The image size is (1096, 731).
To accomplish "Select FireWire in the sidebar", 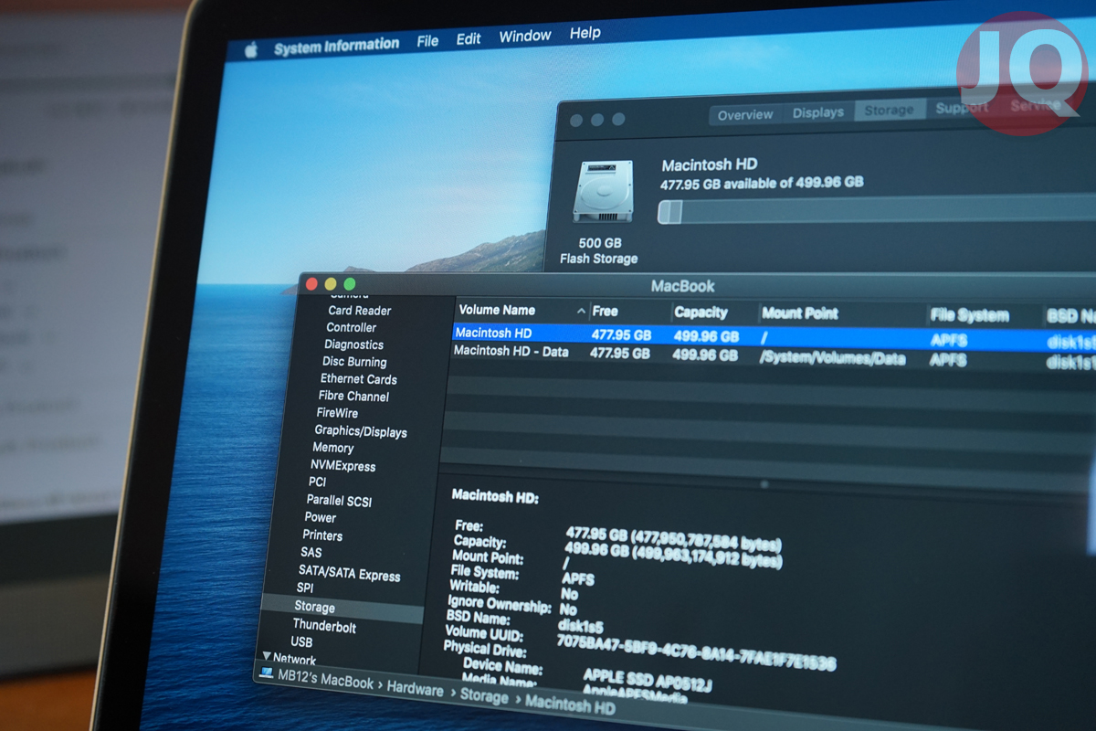I will tap(339, 413).
